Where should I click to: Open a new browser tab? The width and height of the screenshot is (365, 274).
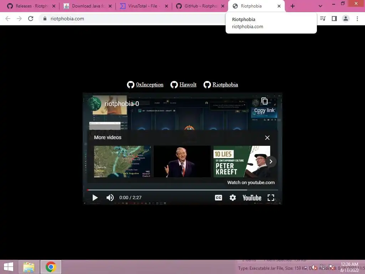pos(293,6)
